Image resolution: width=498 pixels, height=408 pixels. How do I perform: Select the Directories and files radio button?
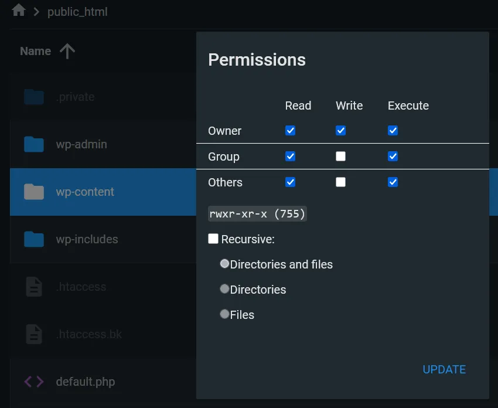(x=224, y=263)
